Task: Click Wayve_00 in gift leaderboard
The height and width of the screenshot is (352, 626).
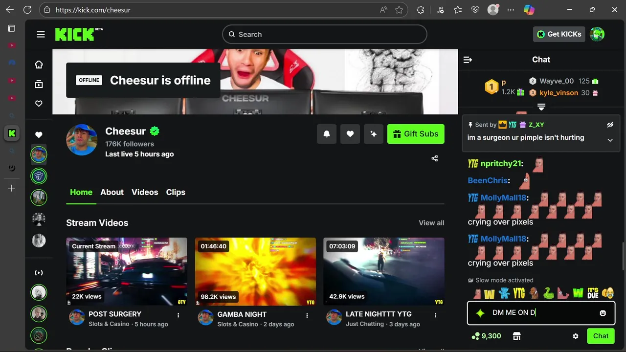Action: 557,81
